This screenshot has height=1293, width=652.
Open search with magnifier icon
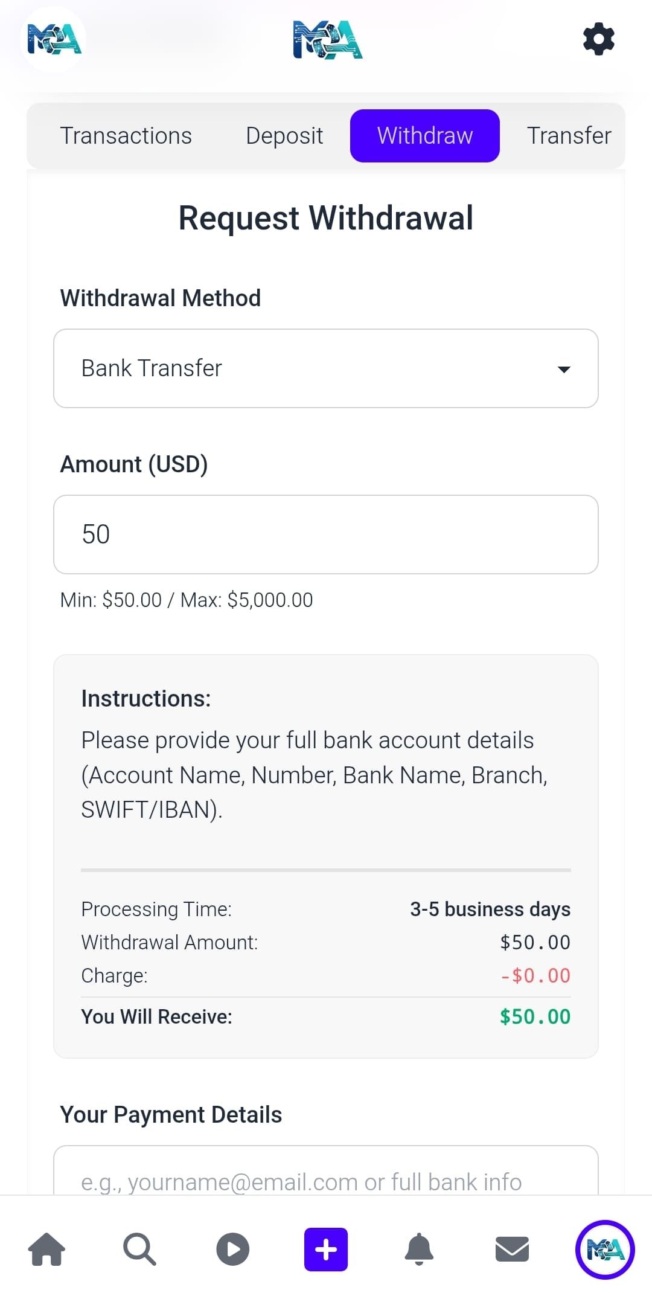(139, 1249)
